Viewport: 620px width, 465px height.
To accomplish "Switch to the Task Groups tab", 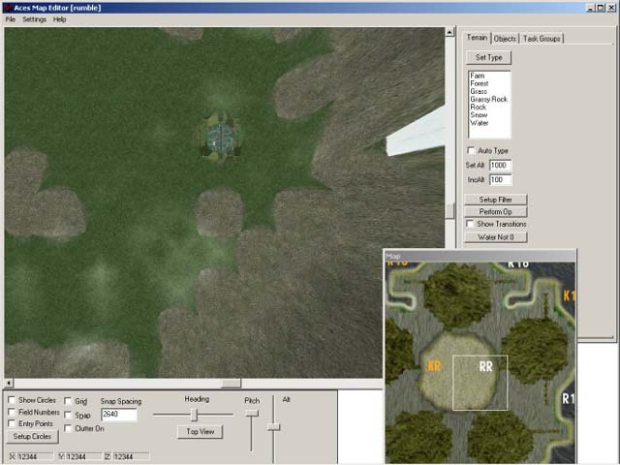I will coord(542,39).
